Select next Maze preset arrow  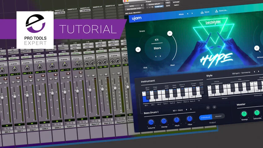point(192,13)
